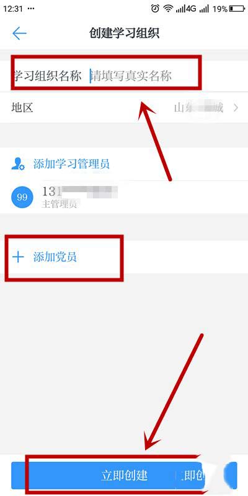Tap the alarm clock status icon
Viewport: 248px width, 496px height.
tap(155, 9)
